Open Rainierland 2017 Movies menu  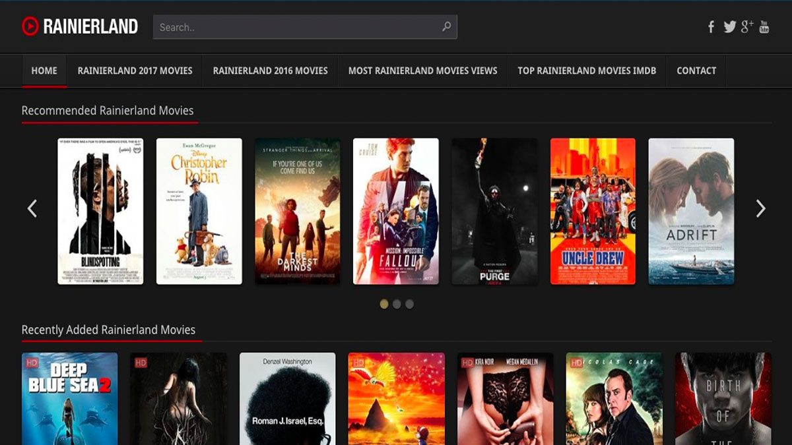135,71
